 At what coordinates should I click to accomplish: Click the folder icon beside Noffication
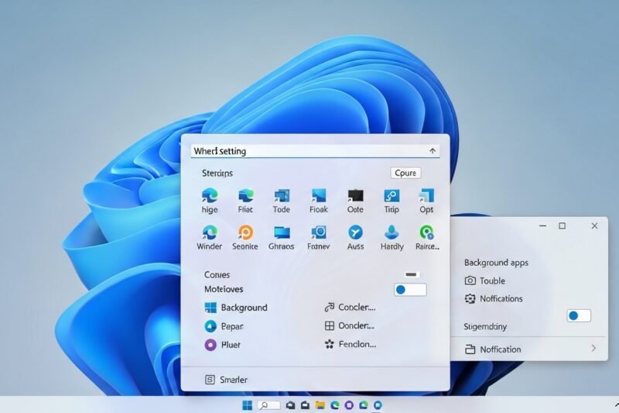point(470,349)
